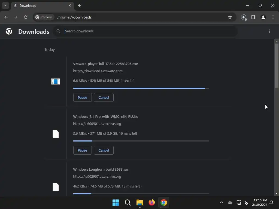Viewport: 279px width, 209px height.
Task: Click the Chrome logo beside Downloads heading
Action: point(9,31)
